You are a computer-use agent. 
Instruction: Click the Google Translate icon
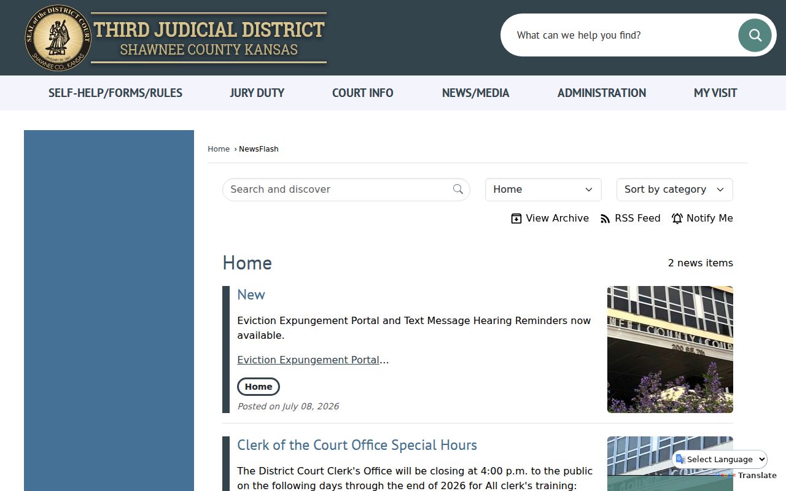point(680,459)
